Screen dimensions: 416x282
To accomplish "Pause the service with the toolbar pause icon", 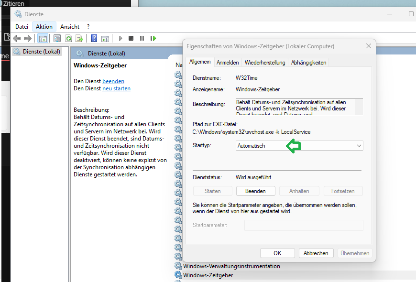I will (142, 38).
